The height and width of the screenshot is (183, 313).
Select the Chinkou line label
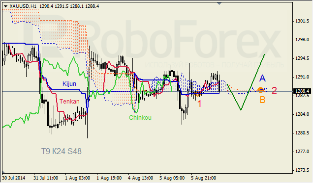tap(140, 118)
